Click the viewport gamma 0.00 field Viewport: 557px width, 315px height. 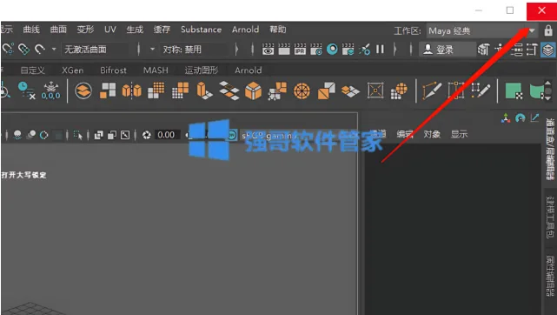tap(166, 135)
